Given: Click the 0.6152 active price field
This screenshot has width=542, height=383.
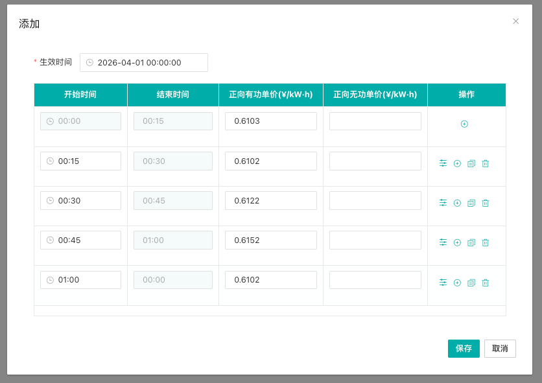Looking at the screenshot, I should click(270, 240).
